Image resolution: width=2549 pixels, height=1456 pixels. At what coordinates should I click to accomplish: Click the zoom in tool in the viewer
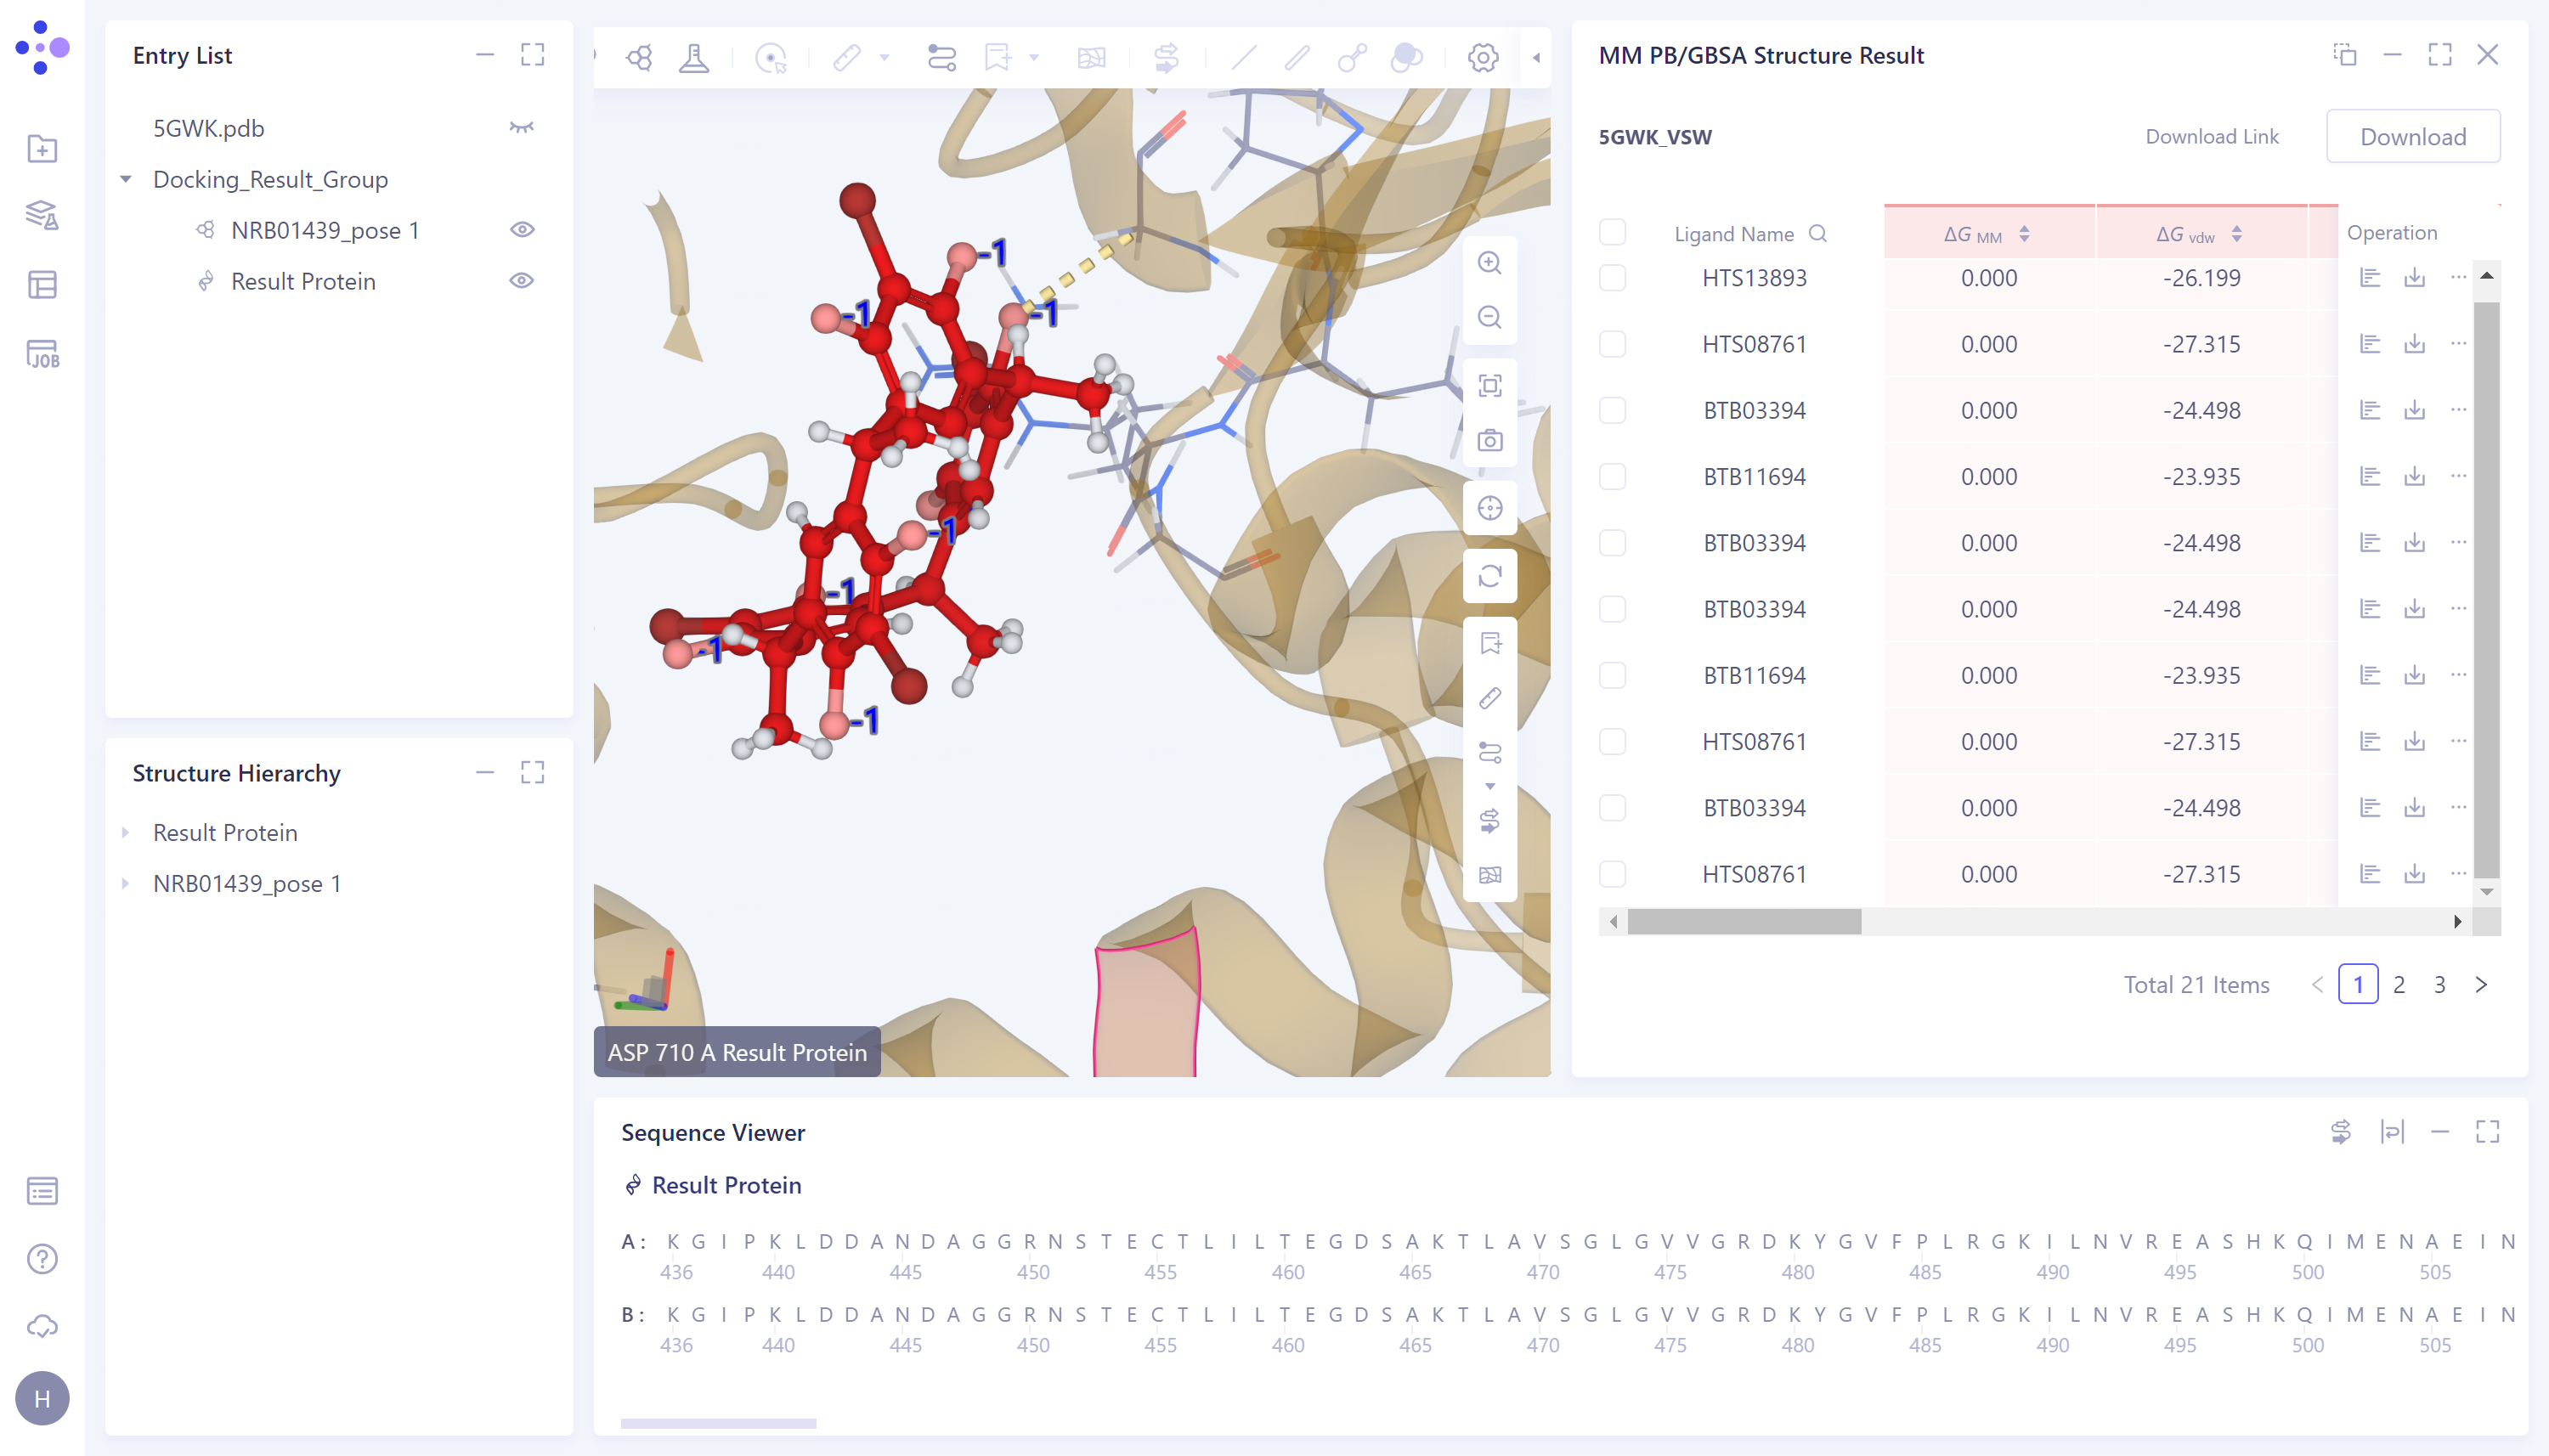pos(1490,262)
